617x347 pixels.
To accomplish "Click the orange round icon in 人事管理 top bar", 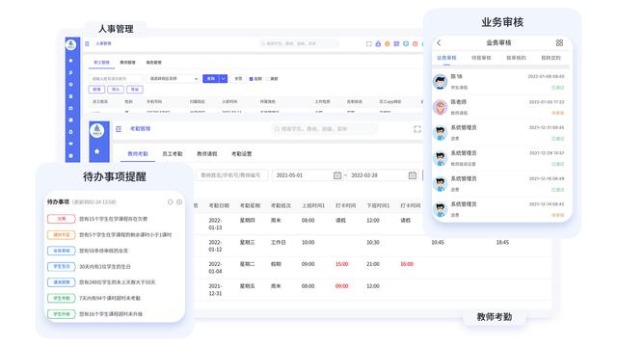I will 388,43.
